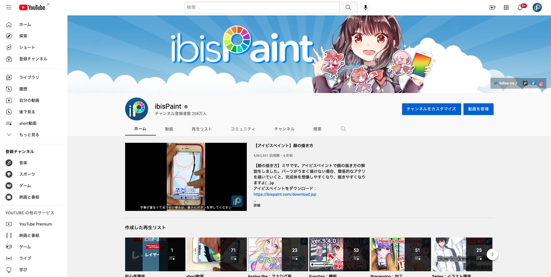The image size is (551, 277).
Task: Click inside the search input field
Action: pyautogui.click(x=262, y=7)
